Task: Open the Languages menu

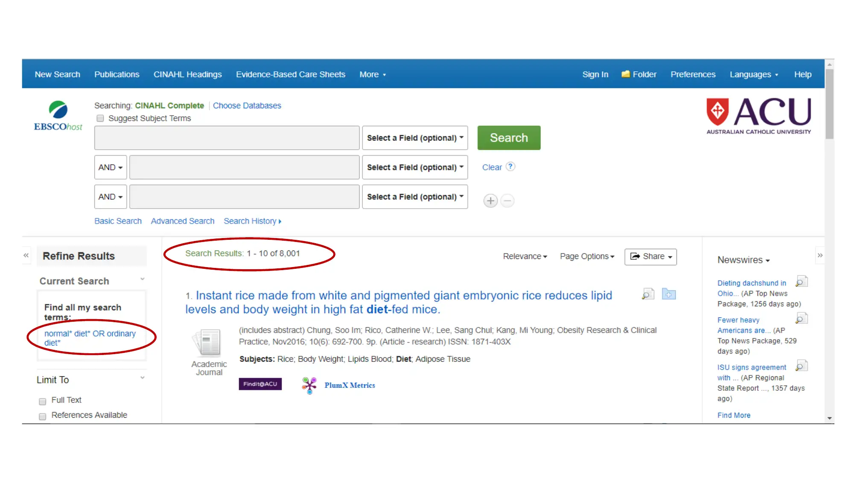Action: [x=754, y=74]
